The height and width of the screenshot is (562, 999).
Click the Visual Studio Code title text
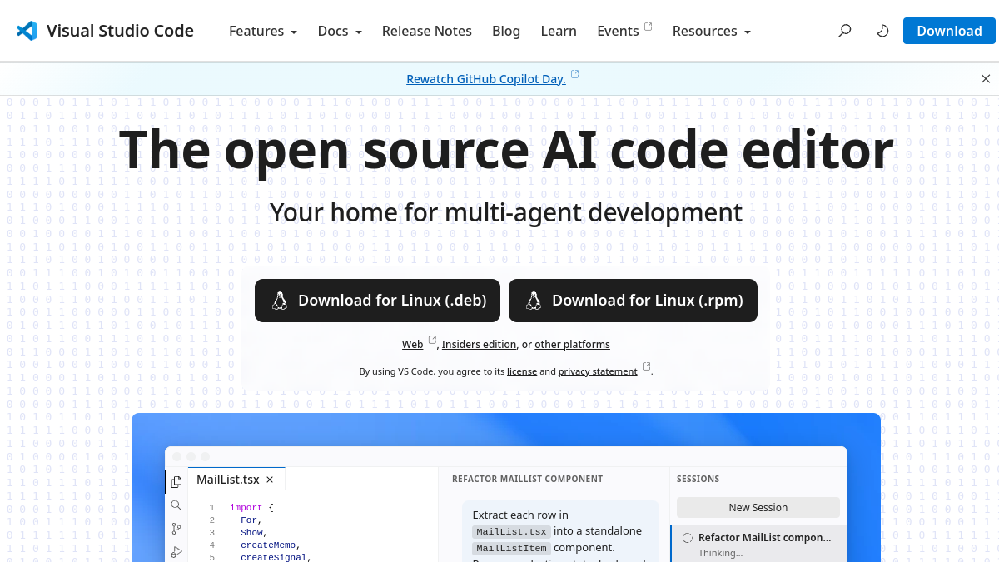pos(120,31)
